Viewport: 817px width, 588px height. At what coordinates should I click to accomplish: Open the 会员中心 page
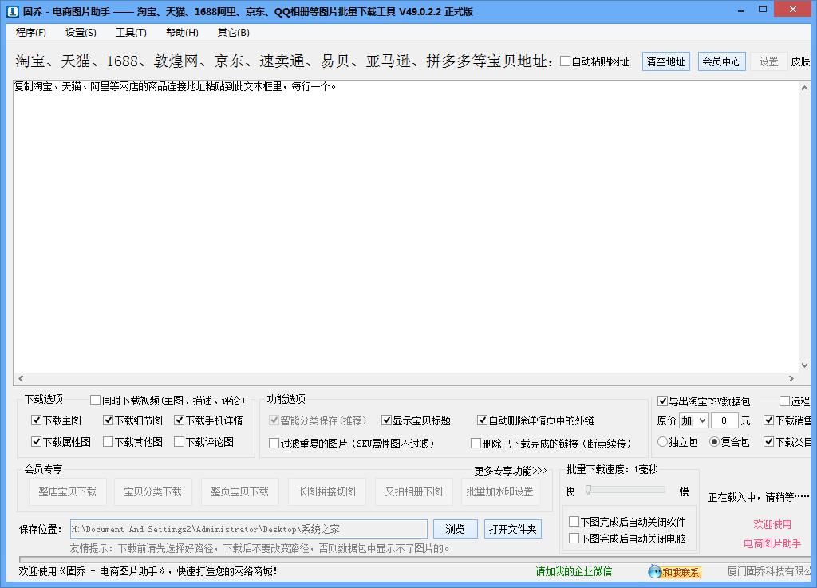click(x=721, y=61)
